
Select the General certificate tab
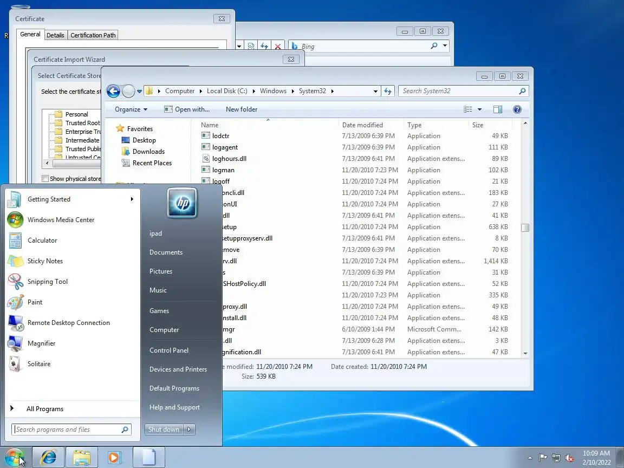click(30, 34)
